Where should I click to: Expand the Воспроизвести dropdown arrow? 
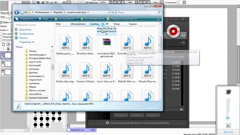(x=77, y=19)
